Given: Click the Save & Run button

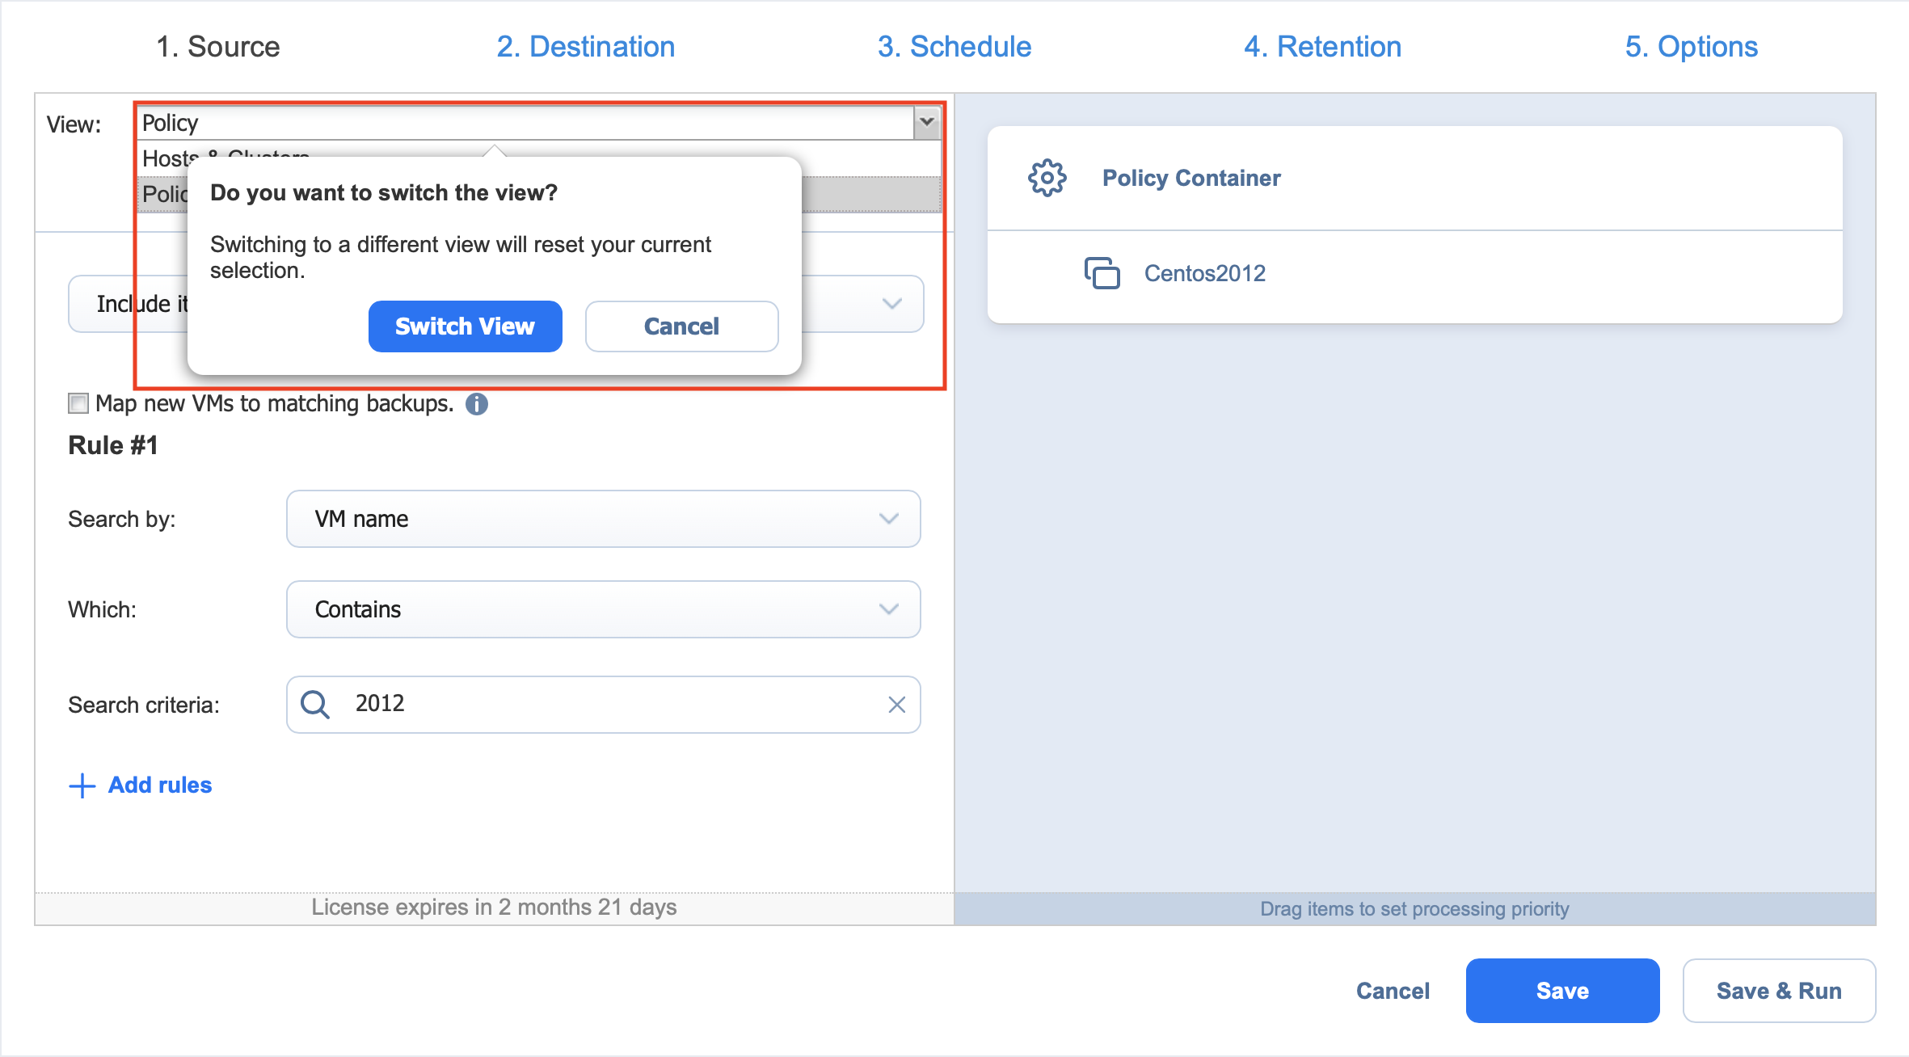Looking at the screenshot, I should pyautogui.click(x=1778, y=991).
